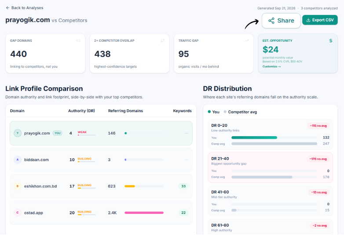Click the Share button
This screenshot has height=235, width=344.
pyautogui.click(x=281, y=21)
